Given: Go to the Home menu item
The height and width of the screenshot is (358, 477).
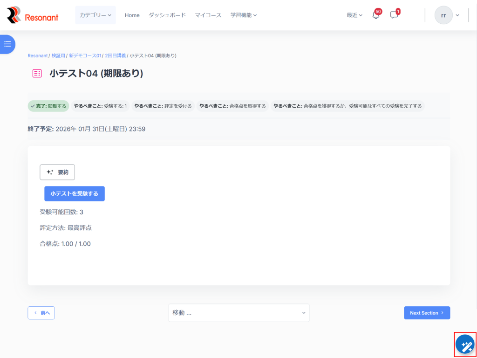Looking at the screenshot, I should click(132, 15).
